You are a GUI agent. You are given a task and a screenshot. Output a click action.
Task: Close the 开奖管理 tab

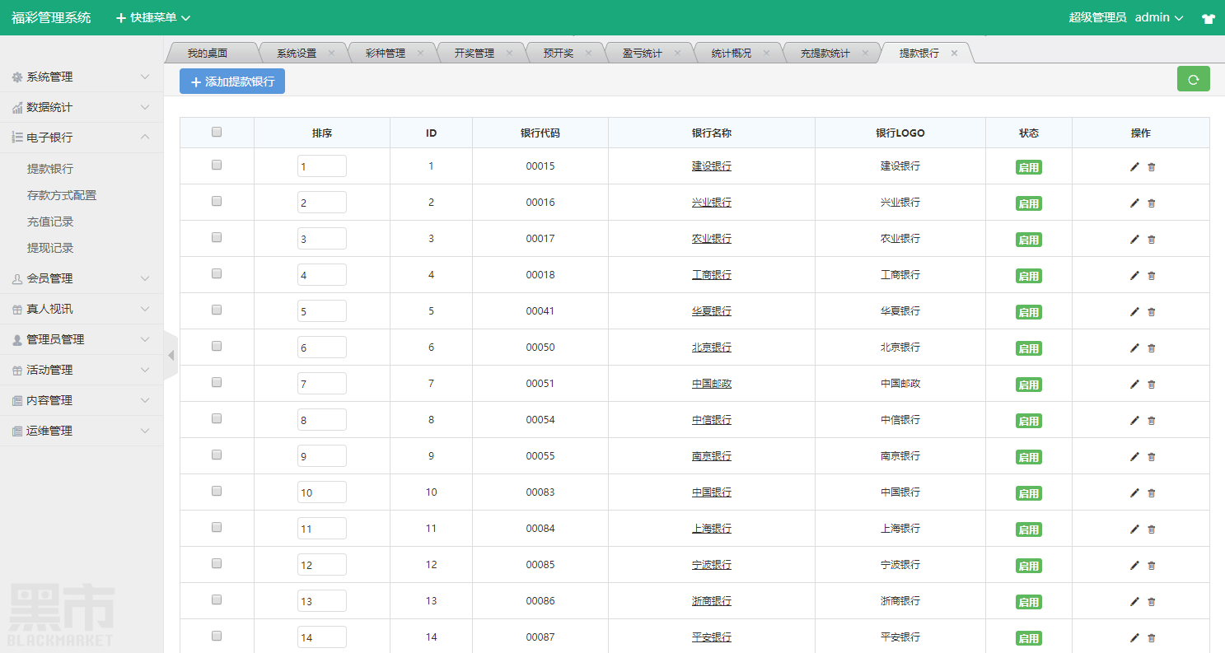[x=509, y=53]
